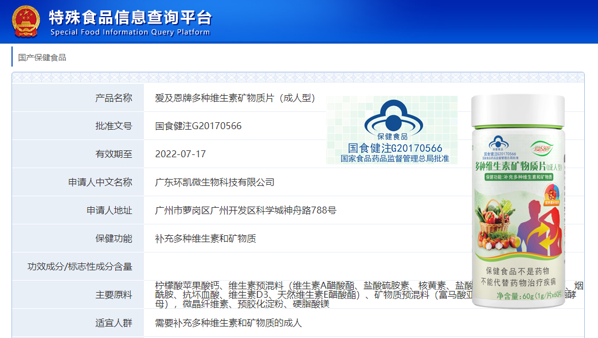This screenshot has height=338, width=598.
Task: Select the approval number value in the table
Action: pos(198,126)
